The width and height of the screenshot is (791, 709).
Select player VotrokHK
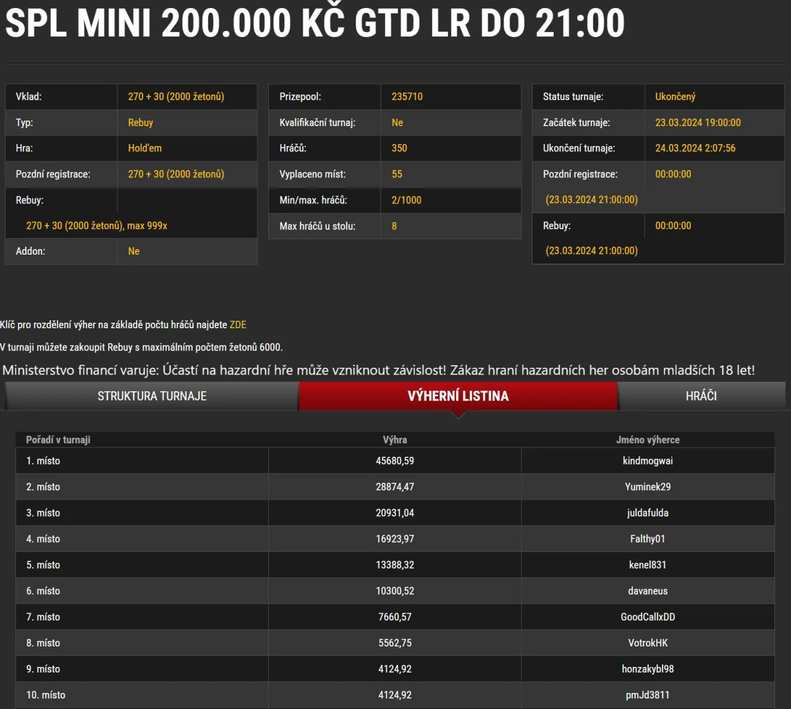pos(648,643)
